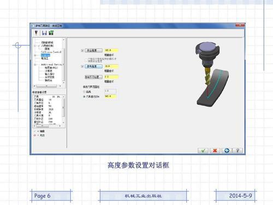273x205 pixels.
Task: Click the yellow 2.0 feed plane value field
Action: [x=111, y=77]
